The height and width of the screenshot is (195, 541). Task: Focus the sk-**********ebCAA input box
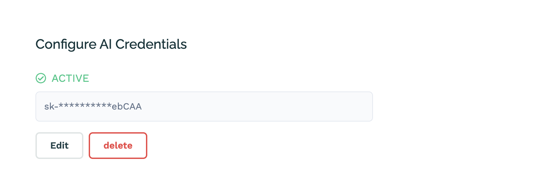(x=204, y=107)
